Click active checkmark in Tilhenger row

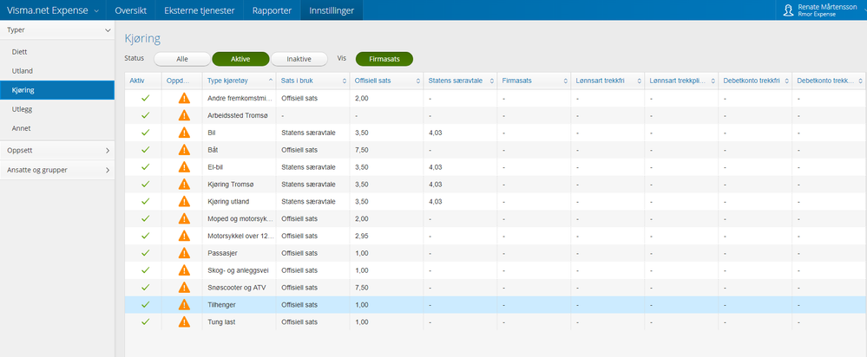(x=146, y=304)
